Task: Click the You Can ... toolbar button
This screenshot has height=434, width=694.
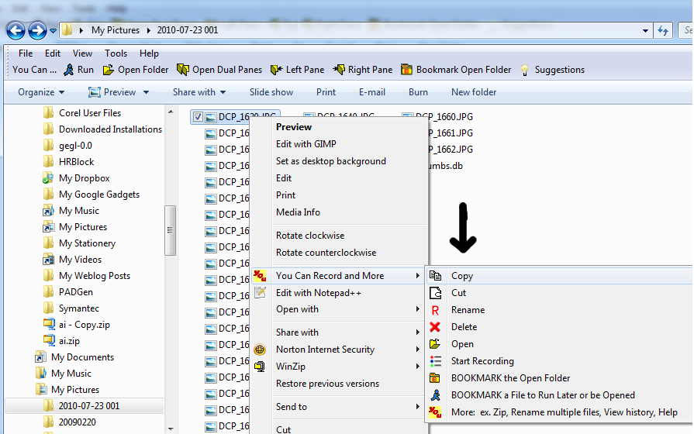Action: [x=35, y=70]
